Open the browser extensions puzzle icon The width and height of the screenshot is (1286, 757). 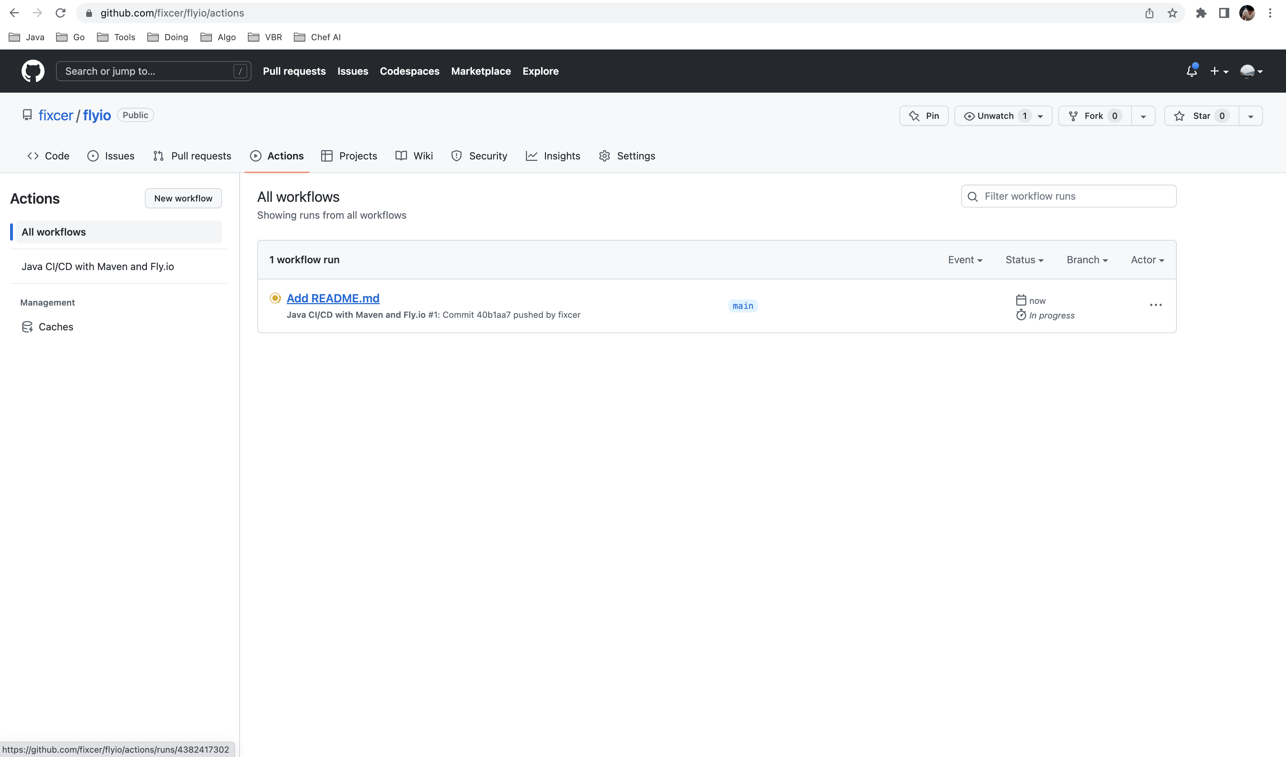pyautogui.click(x=1201, y=13)
